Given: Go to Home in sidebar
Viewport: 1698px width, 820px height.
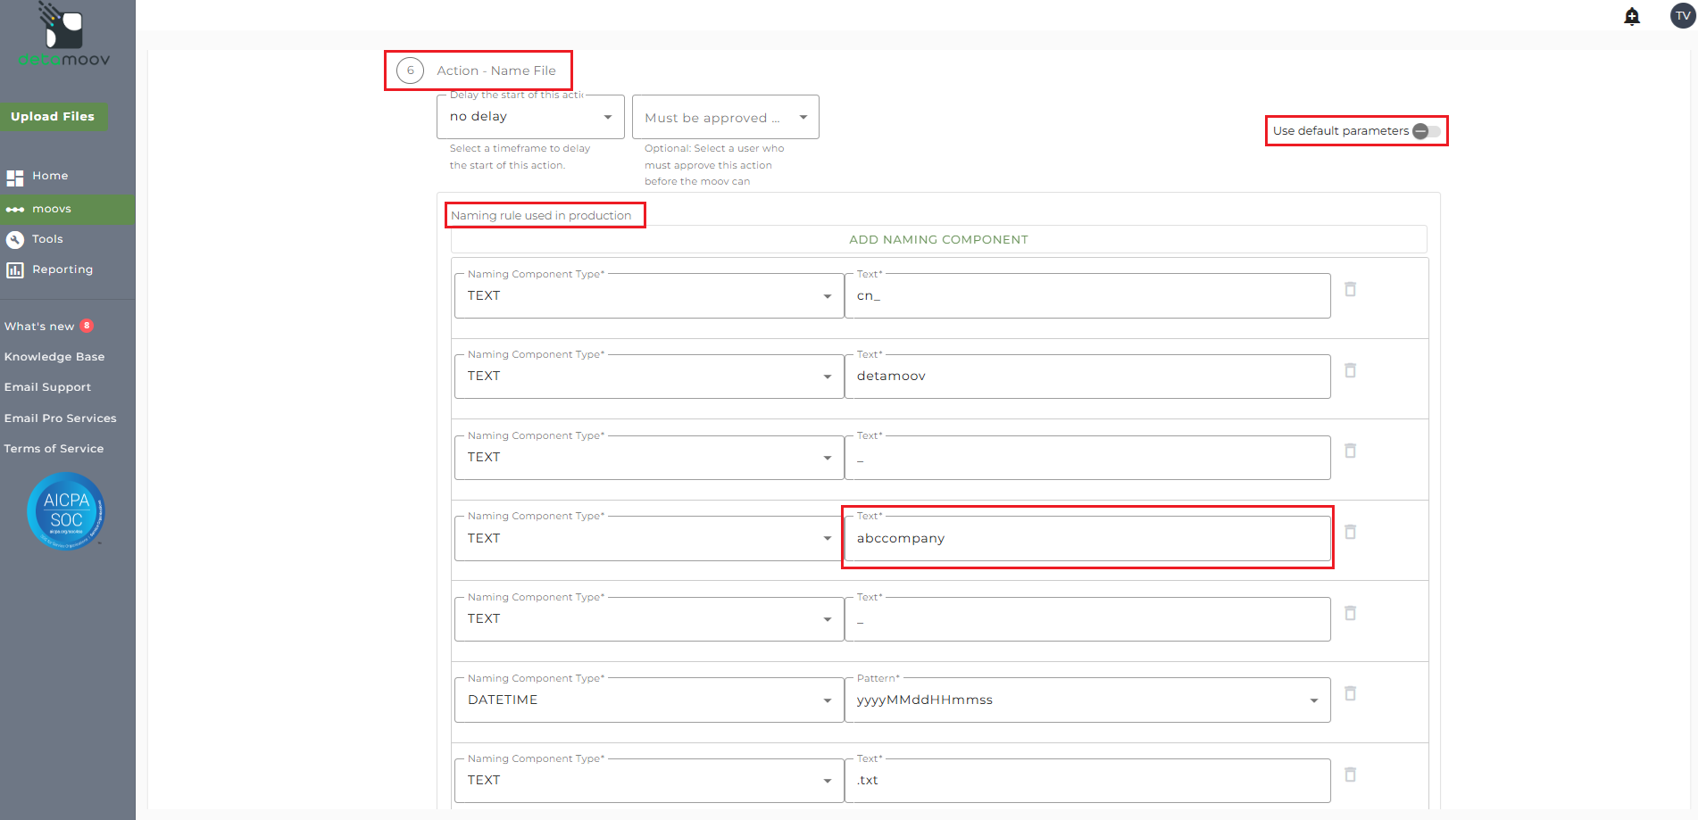Looking at the screenshot, I should pos(50,177).
